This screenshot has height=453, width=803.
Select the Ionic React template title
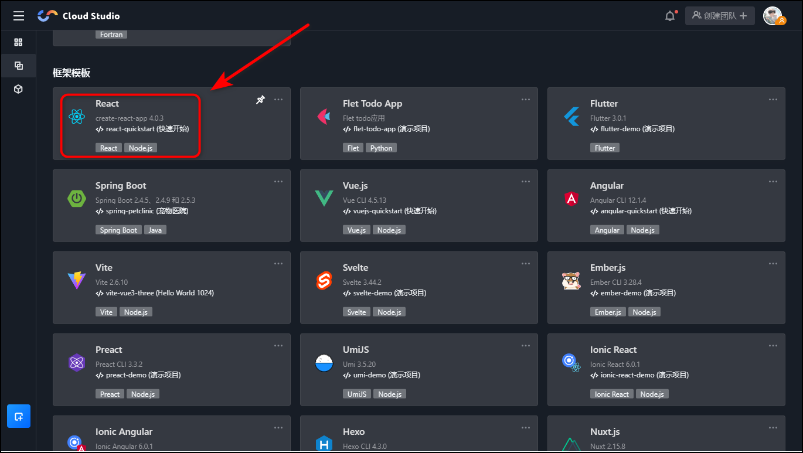point(613,350)
